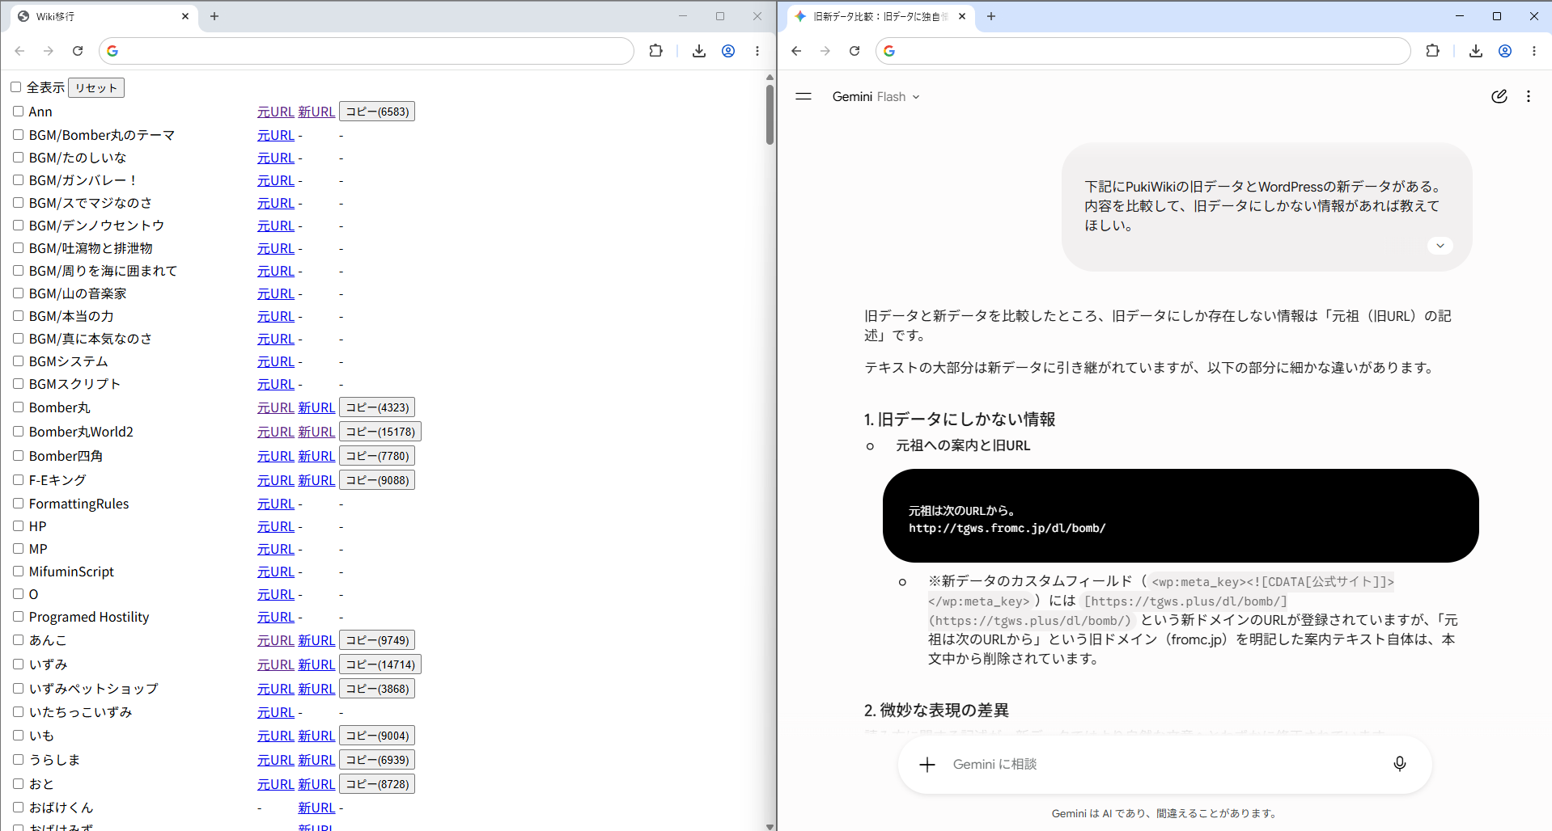The width and height of the screenshot is (1552, 831).
Task: Open profile menu in the Wiki移行 window
Action: [728, 51]
